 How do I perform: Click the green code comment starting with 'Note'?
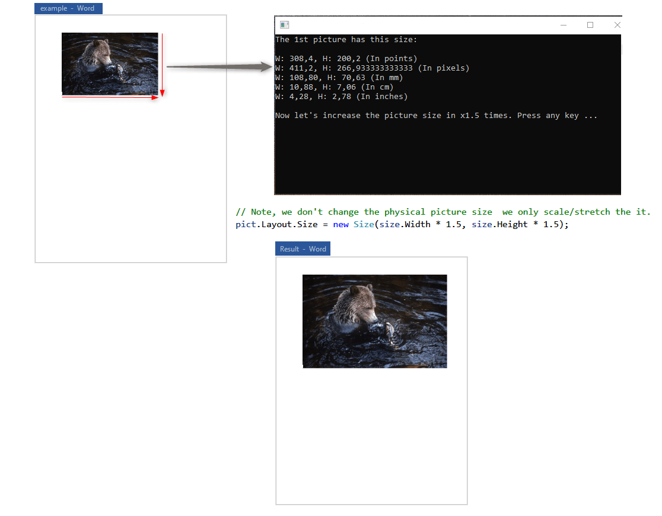[x=443, y=212]
